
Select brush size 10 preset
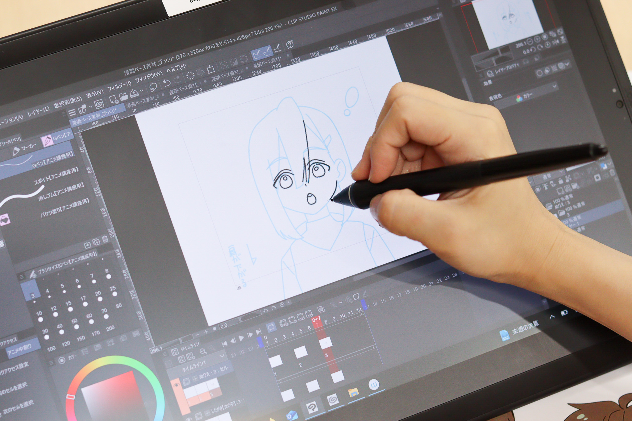pos(40,317)
